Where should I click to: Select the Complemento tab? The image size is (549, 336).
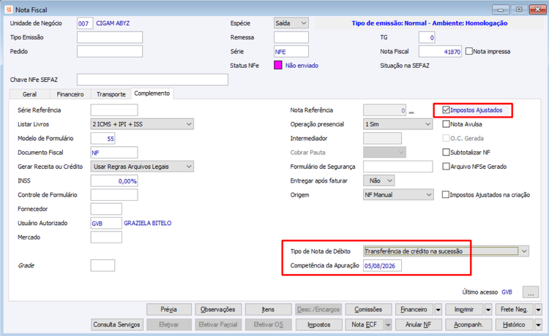[x=152, y=93]
